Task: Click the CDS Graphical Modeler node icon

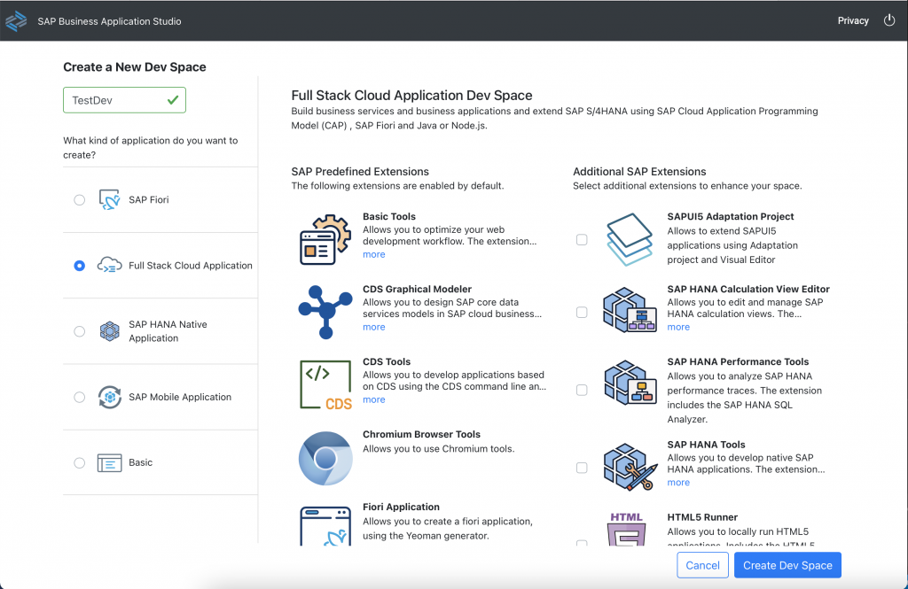Action: tap(325, 312)
